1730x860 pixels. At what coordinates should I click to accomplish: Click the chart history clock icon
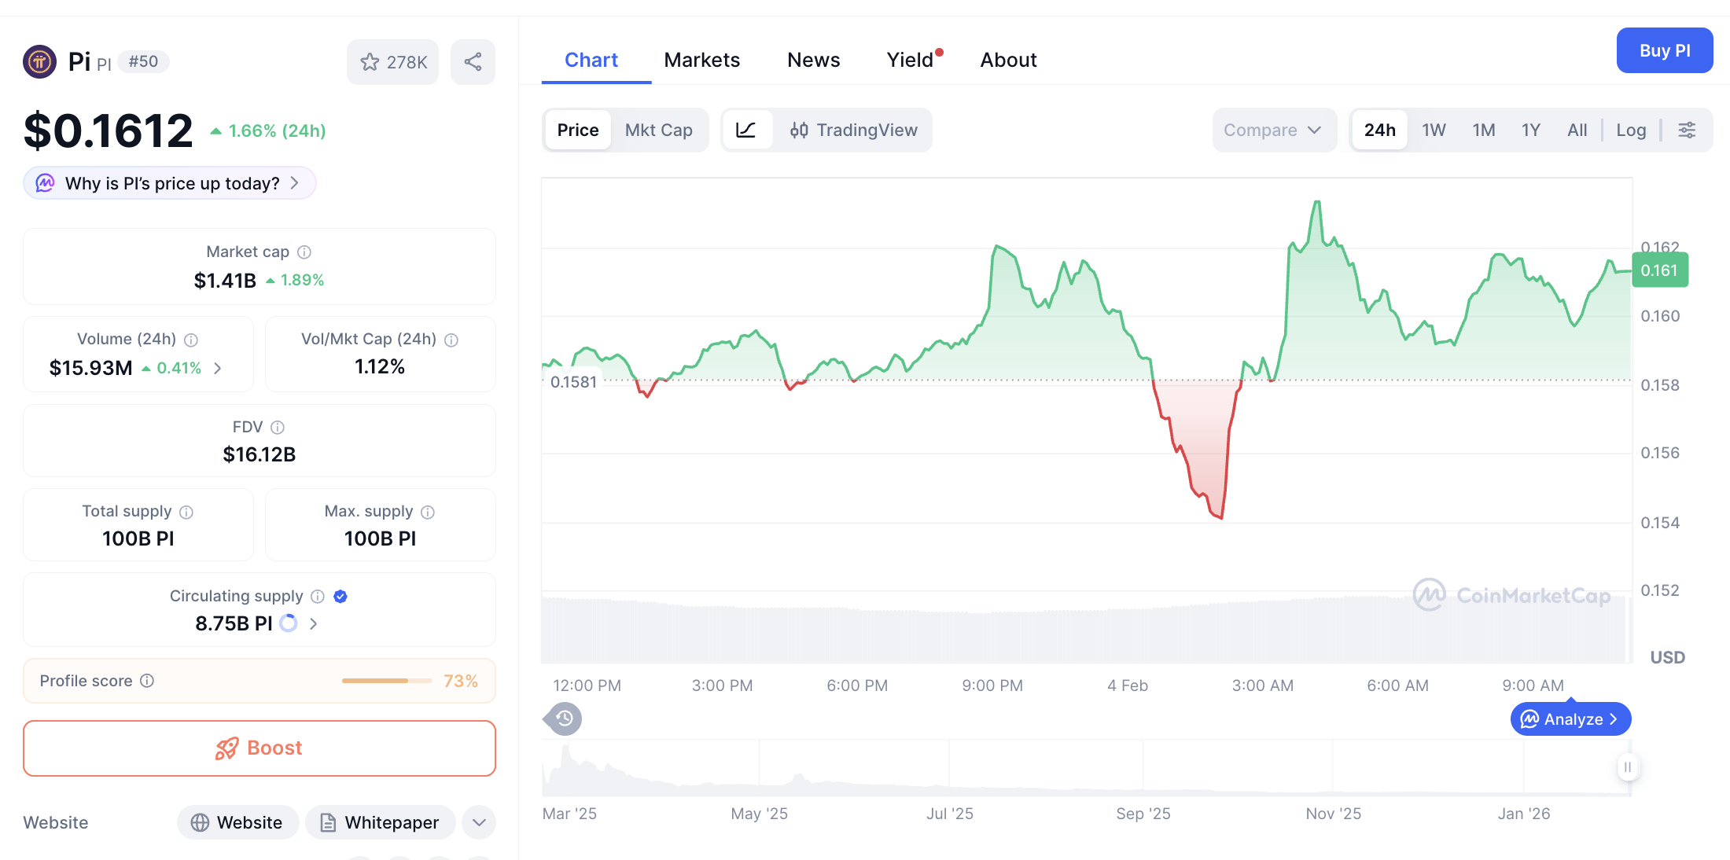coord(562,719)
